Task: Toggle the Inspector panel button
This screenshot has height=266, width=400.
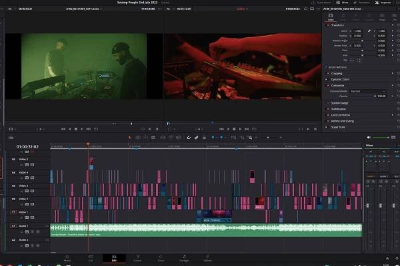Action: click(x=383, y=3)
